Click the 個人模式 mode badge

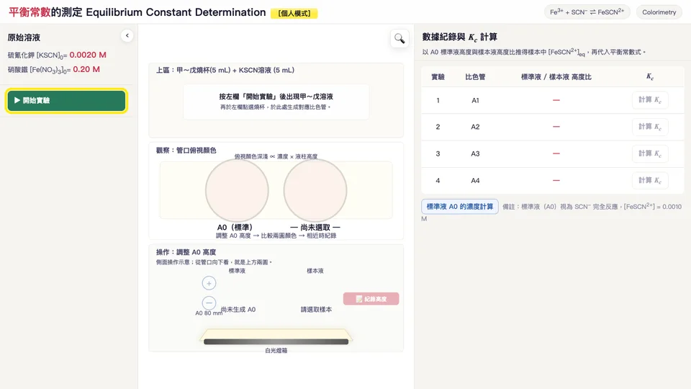point(294,13)
